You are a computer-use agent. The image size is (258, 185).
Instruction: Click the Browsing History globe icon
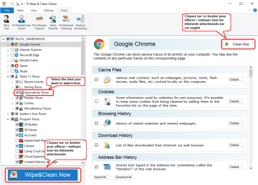(107, 123)
